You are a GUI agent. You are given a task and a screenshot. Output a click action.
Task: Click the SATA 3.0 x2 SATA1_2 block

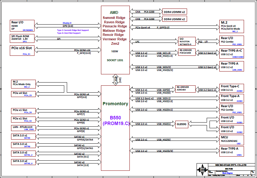tap(23, 153)
